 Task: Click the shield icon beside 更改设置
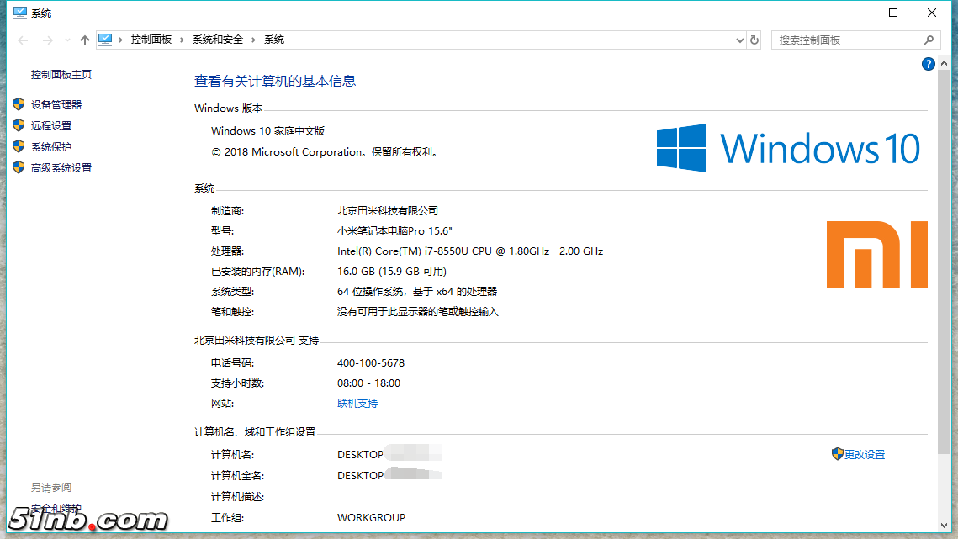[837, 454]
